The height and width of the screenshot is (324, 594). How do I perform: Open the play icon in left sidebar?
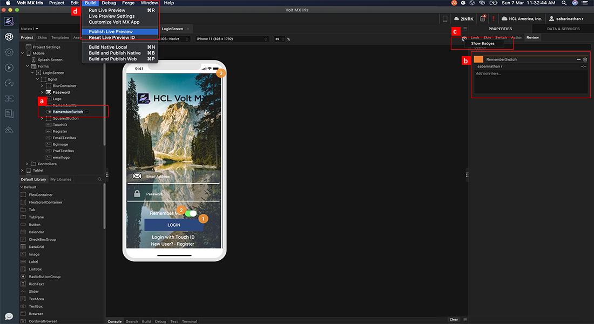[x=9, y=67]
